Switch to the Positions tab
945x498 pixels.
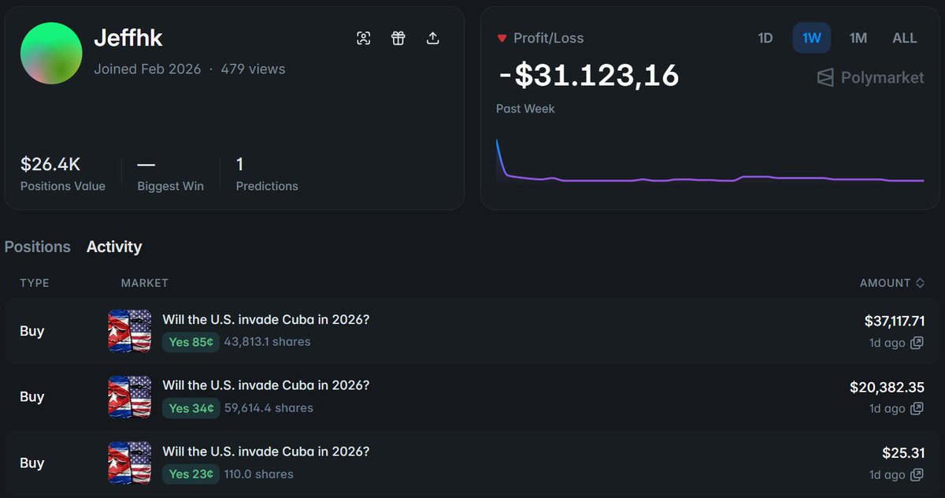coord(37,247)
